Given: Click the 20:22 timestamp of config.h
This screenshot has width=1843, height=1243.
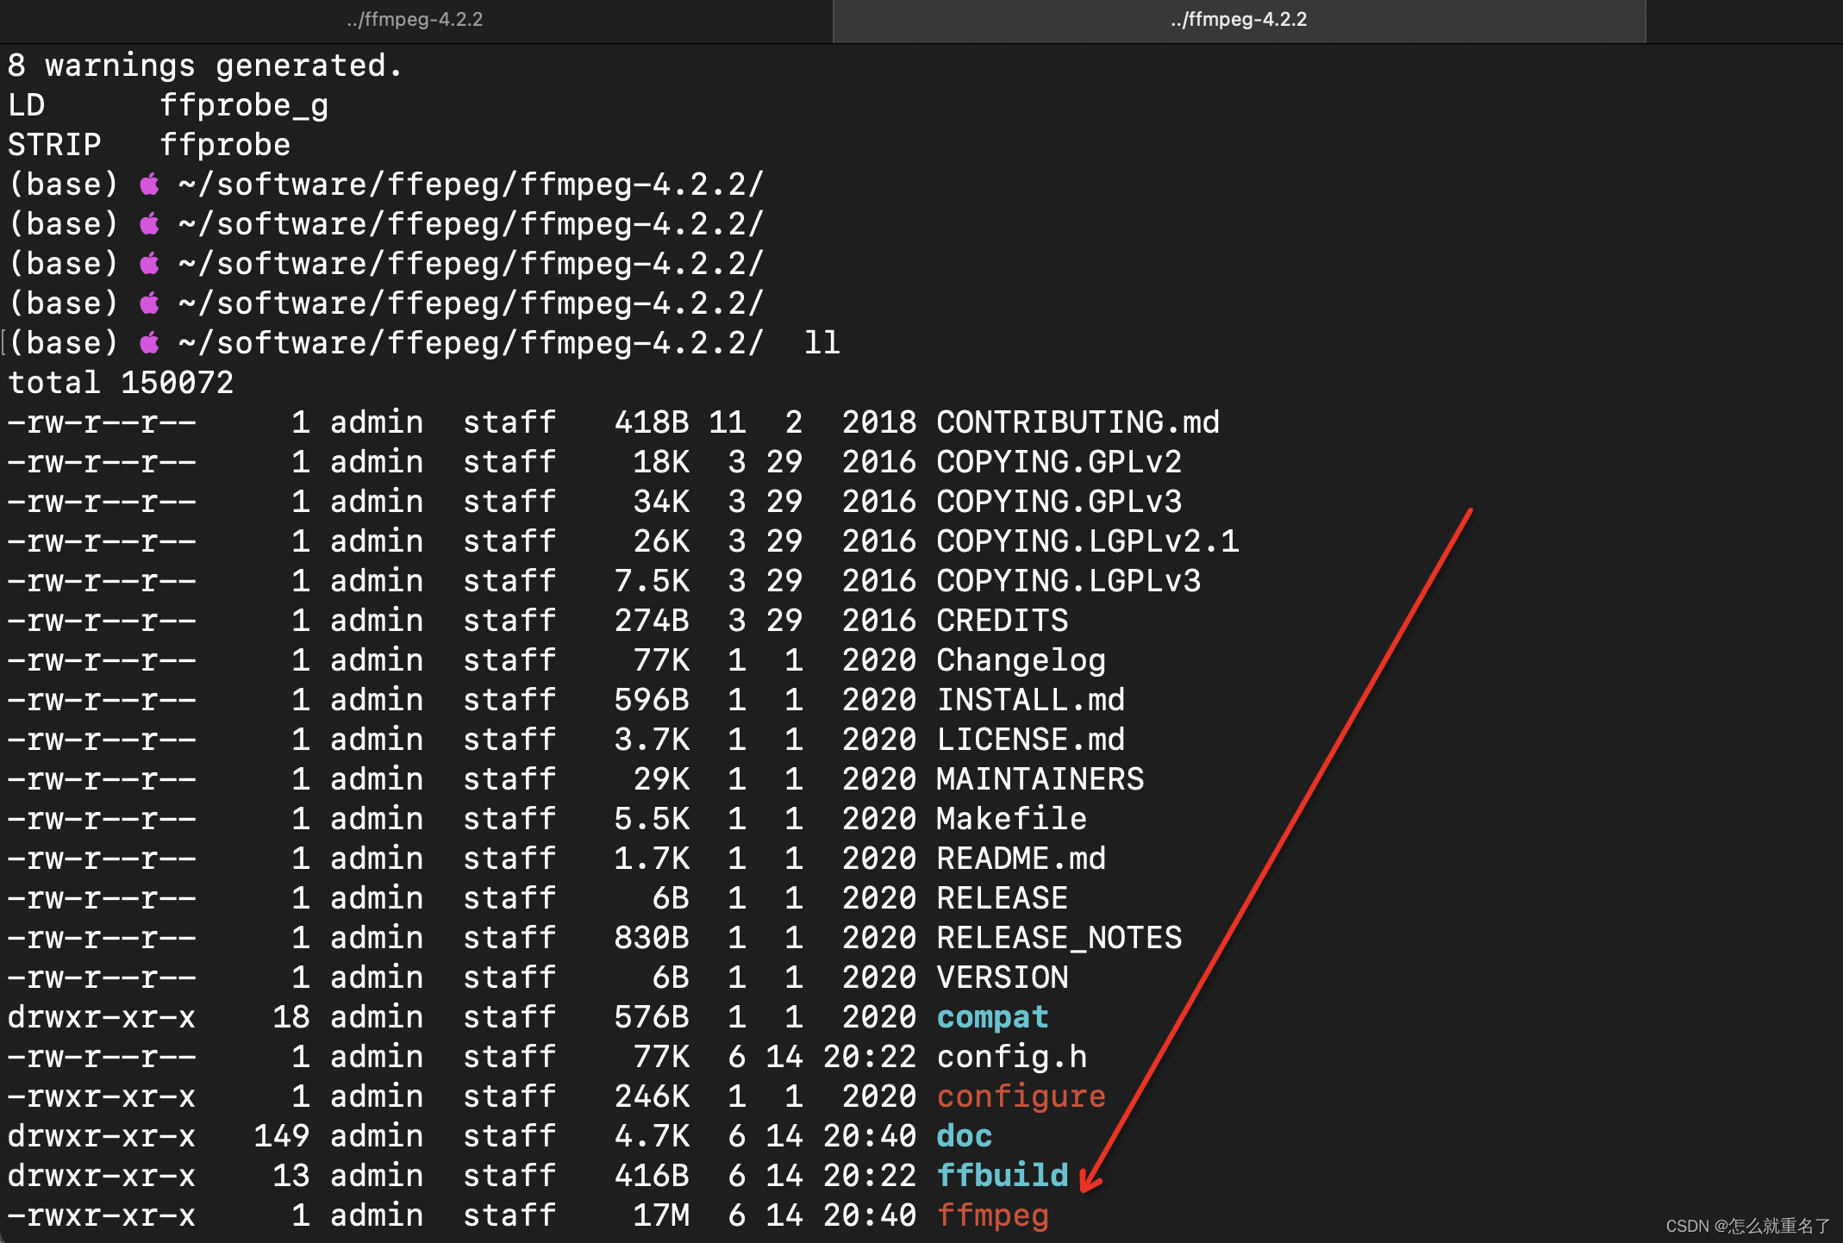Looking at the screenshot, I should 869,1057.
